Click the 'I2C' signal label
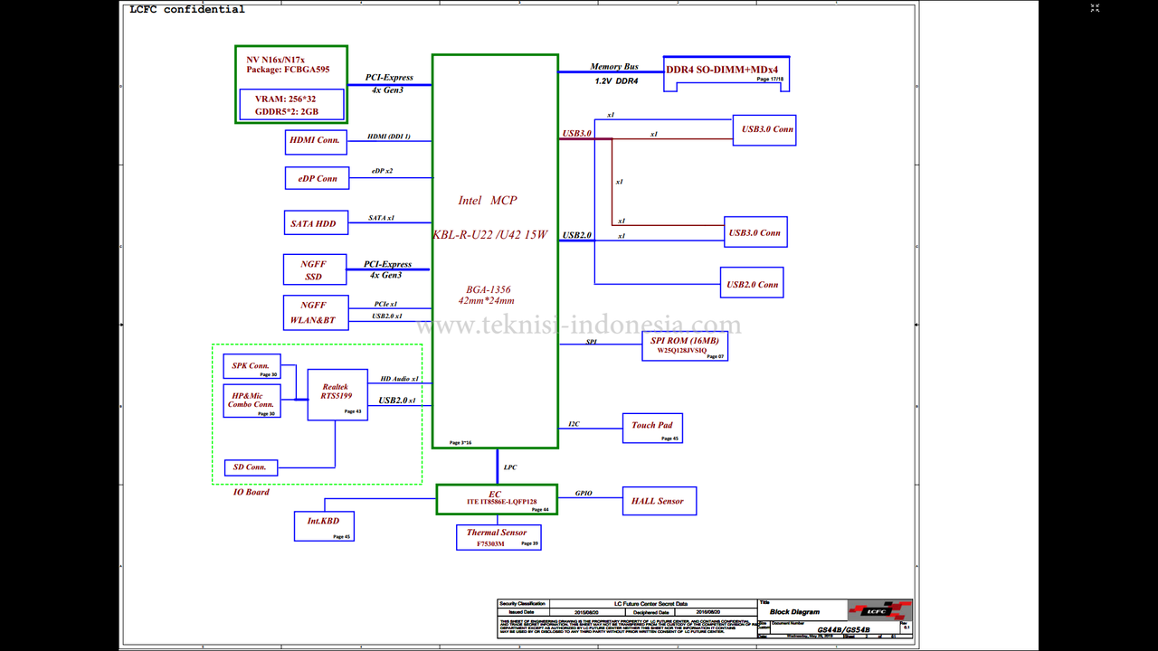This screenshot has height=651, width=1158. 574,424
